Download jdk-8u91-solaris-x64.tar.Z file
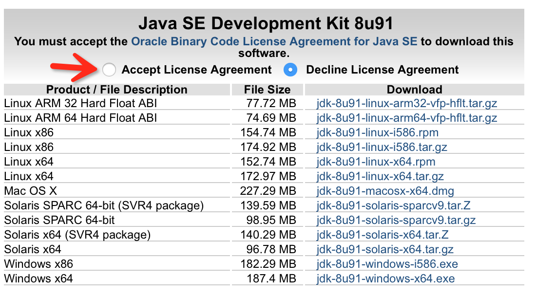Screen dimensions: 536x298 pyautogui.click(x=383, y=235)
